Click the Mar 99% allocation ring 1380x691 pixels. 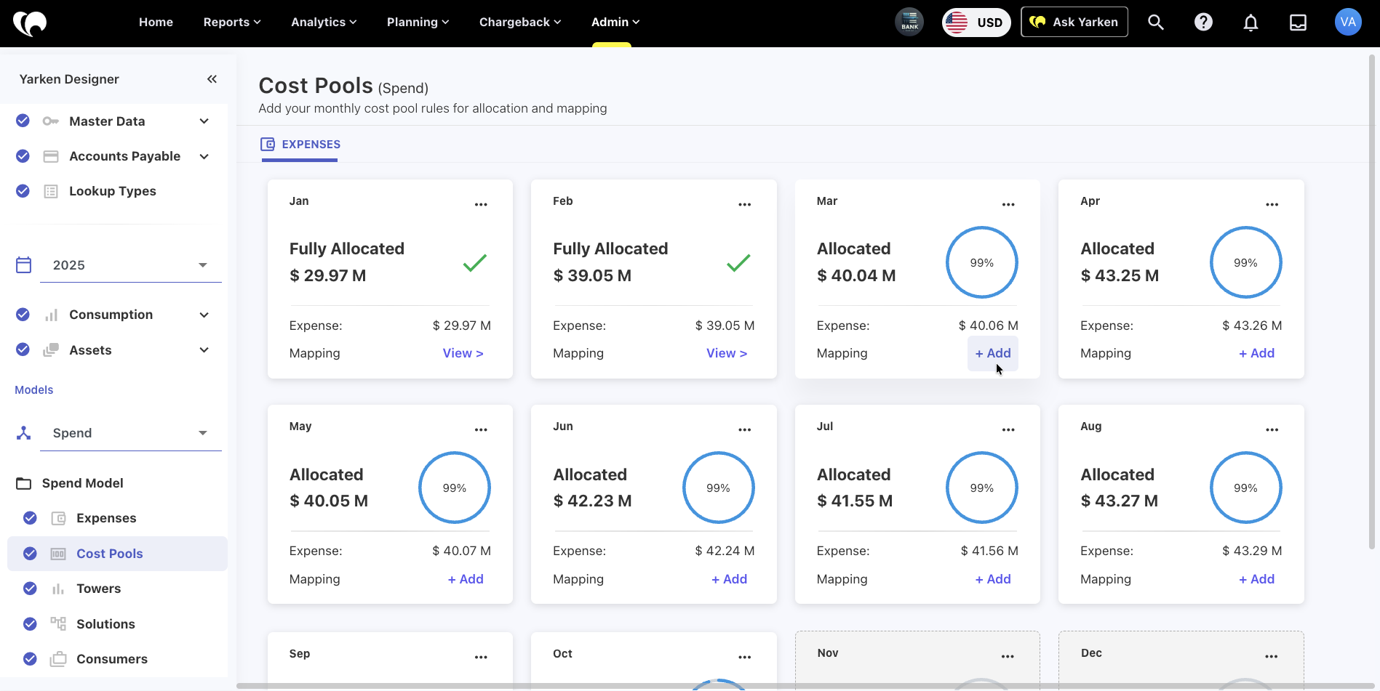pos(981,262)
